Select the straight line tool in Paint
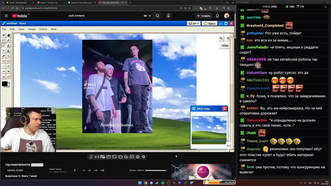The height and width of the screenshot is (186, 331). point(4,66)
